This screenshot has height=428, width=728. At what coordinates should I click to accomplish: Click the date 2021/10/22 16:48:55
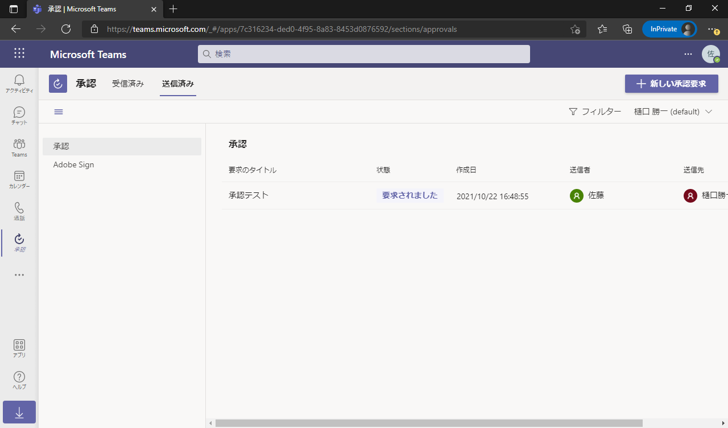(x=493, y=196)
